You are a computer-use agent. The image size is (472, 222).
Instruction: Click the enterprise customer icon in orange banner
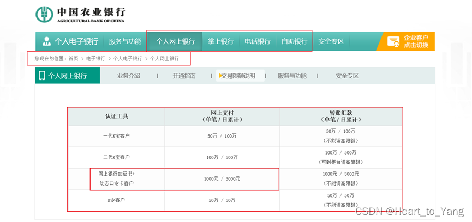coord(393,42)
